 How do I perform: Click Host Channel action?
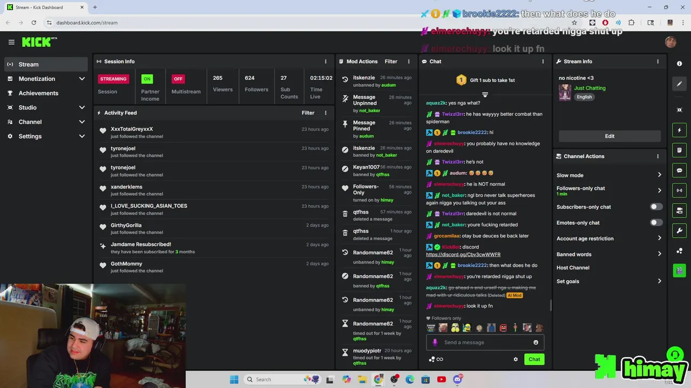[573, 268]
